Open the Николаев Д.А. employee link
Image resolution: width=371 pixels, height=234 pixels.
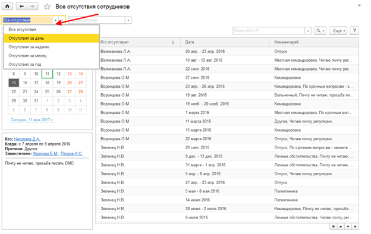tap(27, 139)
